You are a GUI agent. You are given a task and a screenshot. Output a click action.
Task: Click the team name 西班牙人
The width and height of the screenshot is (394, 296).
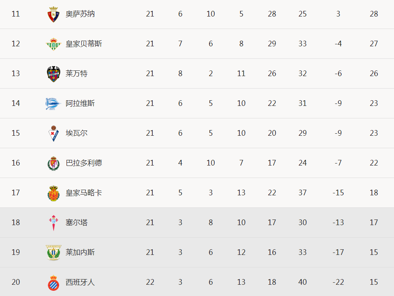point(80,282)
